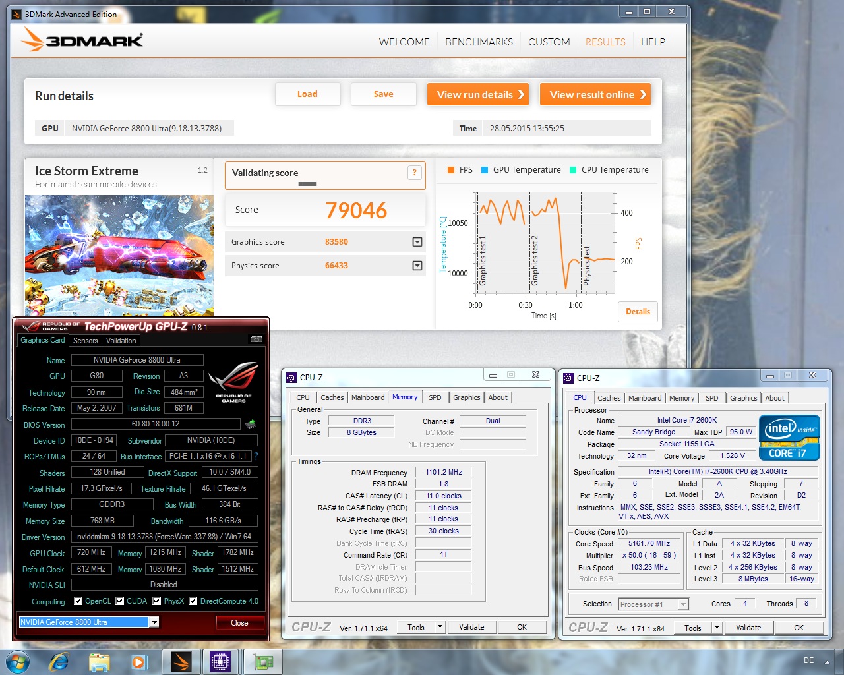Screen dimensions: 844x675
Task: Click OK in the CPU-tab CPU-Z window
Action: [x=799, y=628]
